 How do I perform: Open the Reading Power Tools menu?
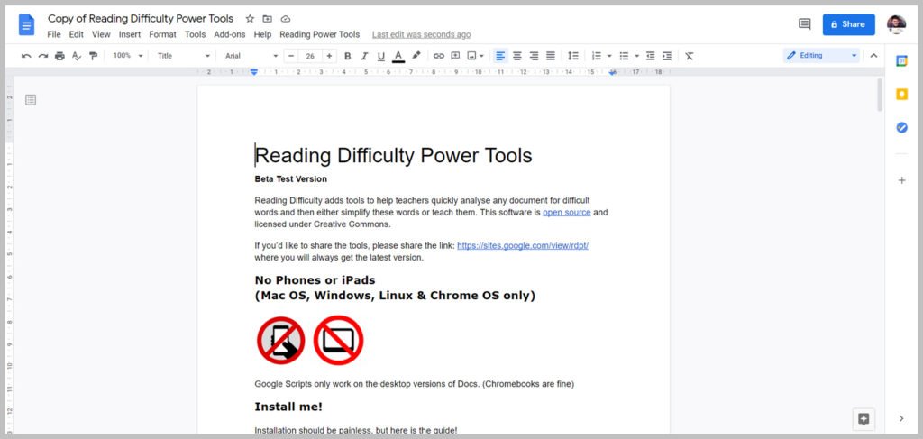click(x=319, y=35)
